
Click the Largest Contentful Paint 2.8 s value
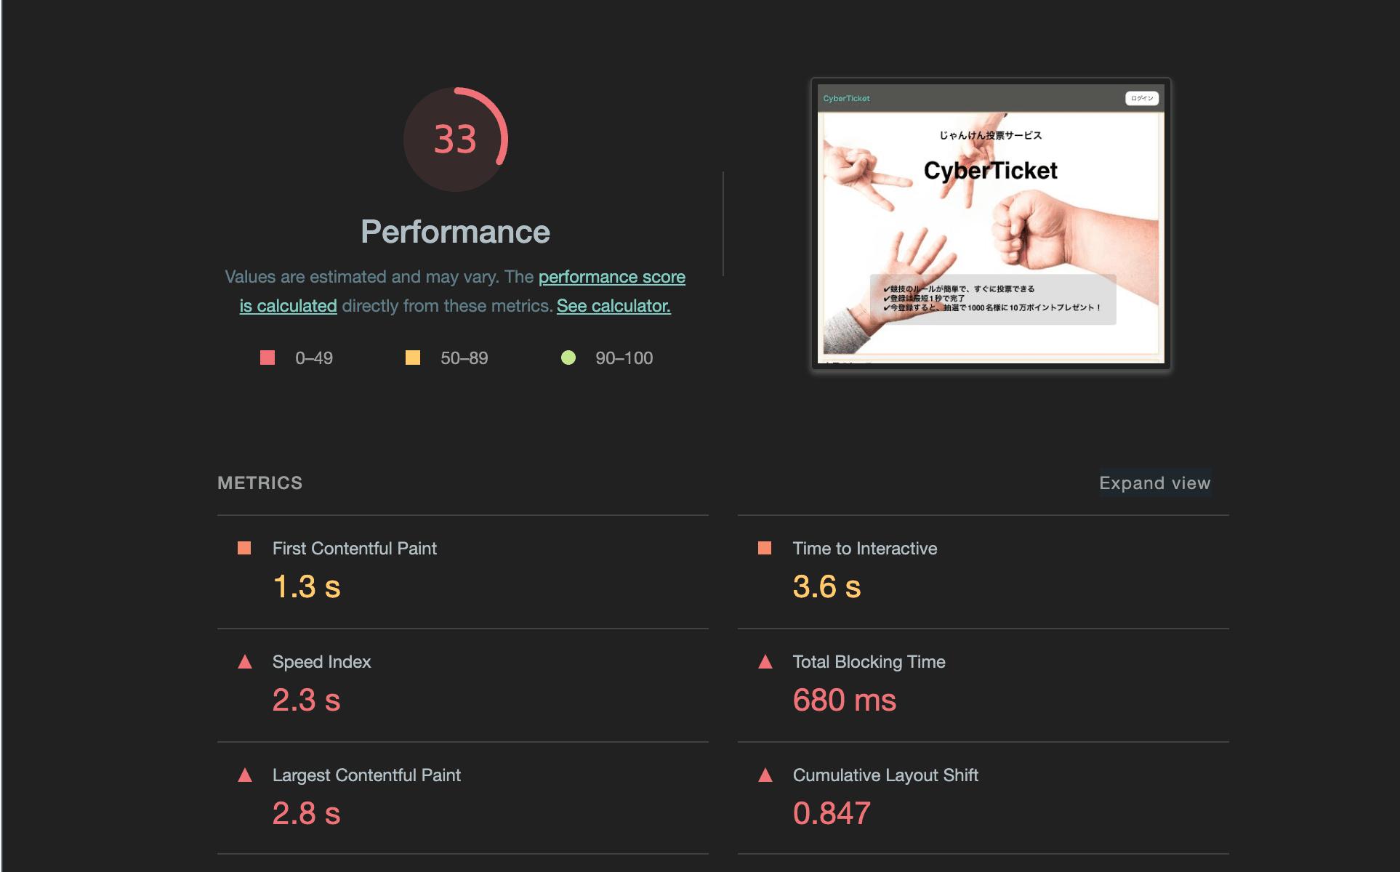point(306,814)
